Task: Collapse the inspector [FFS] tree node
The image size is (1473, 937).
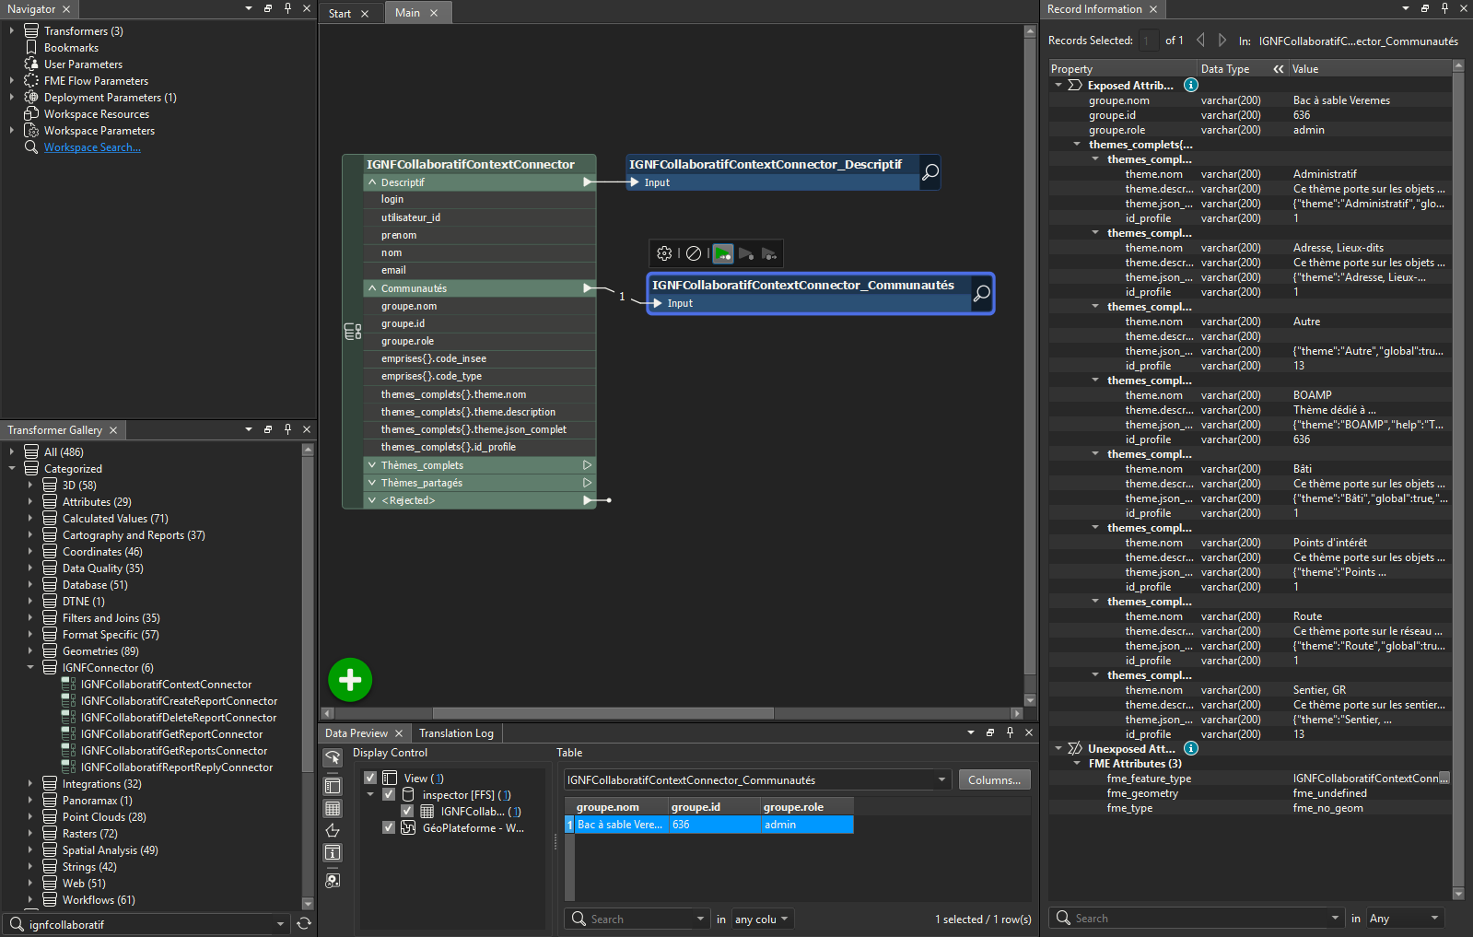Action: (371, 794)
